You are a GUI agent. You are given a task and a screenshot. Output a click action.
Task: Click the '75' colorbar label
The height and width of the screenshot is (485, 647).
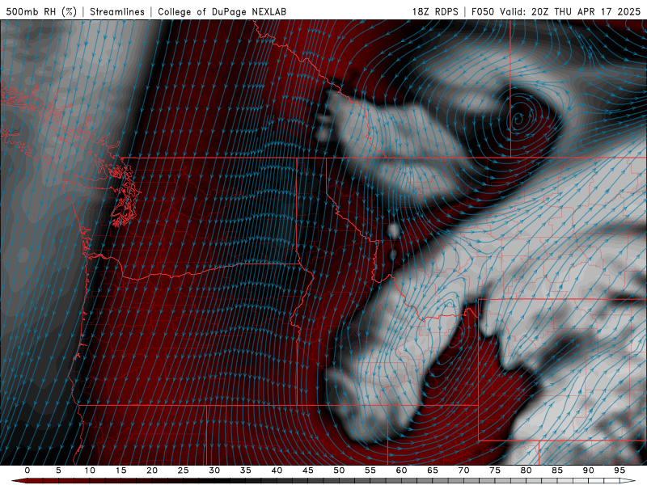coord(495,470)
